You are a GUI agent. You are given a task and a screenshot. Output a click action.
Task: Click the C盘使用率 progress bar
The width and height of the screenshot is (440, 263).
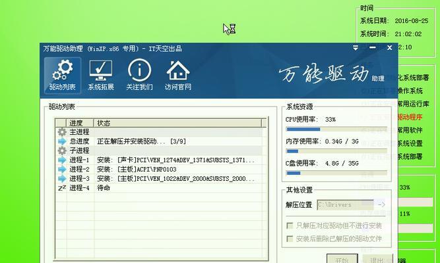coord(336,173)
